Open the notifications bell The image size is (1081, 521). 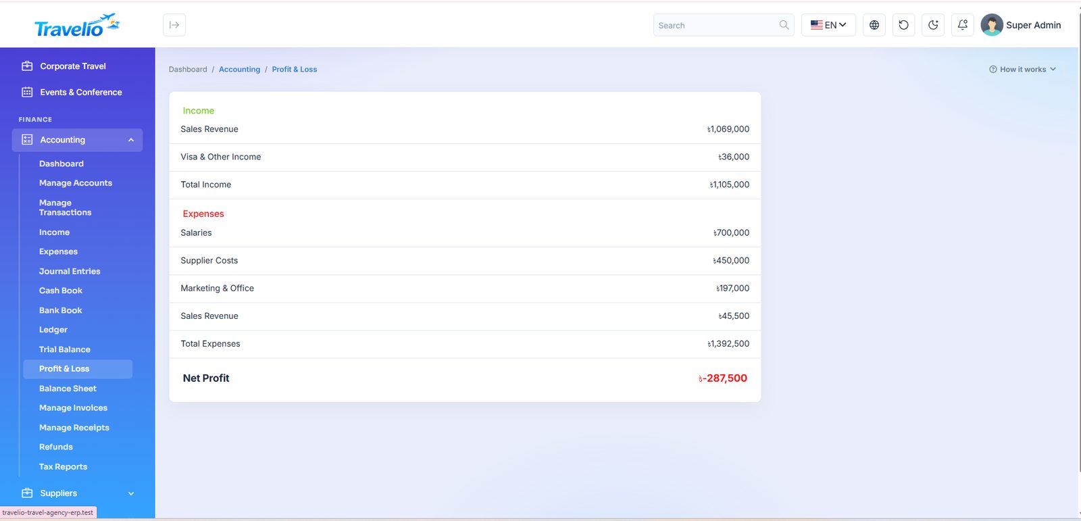[963, 25]
